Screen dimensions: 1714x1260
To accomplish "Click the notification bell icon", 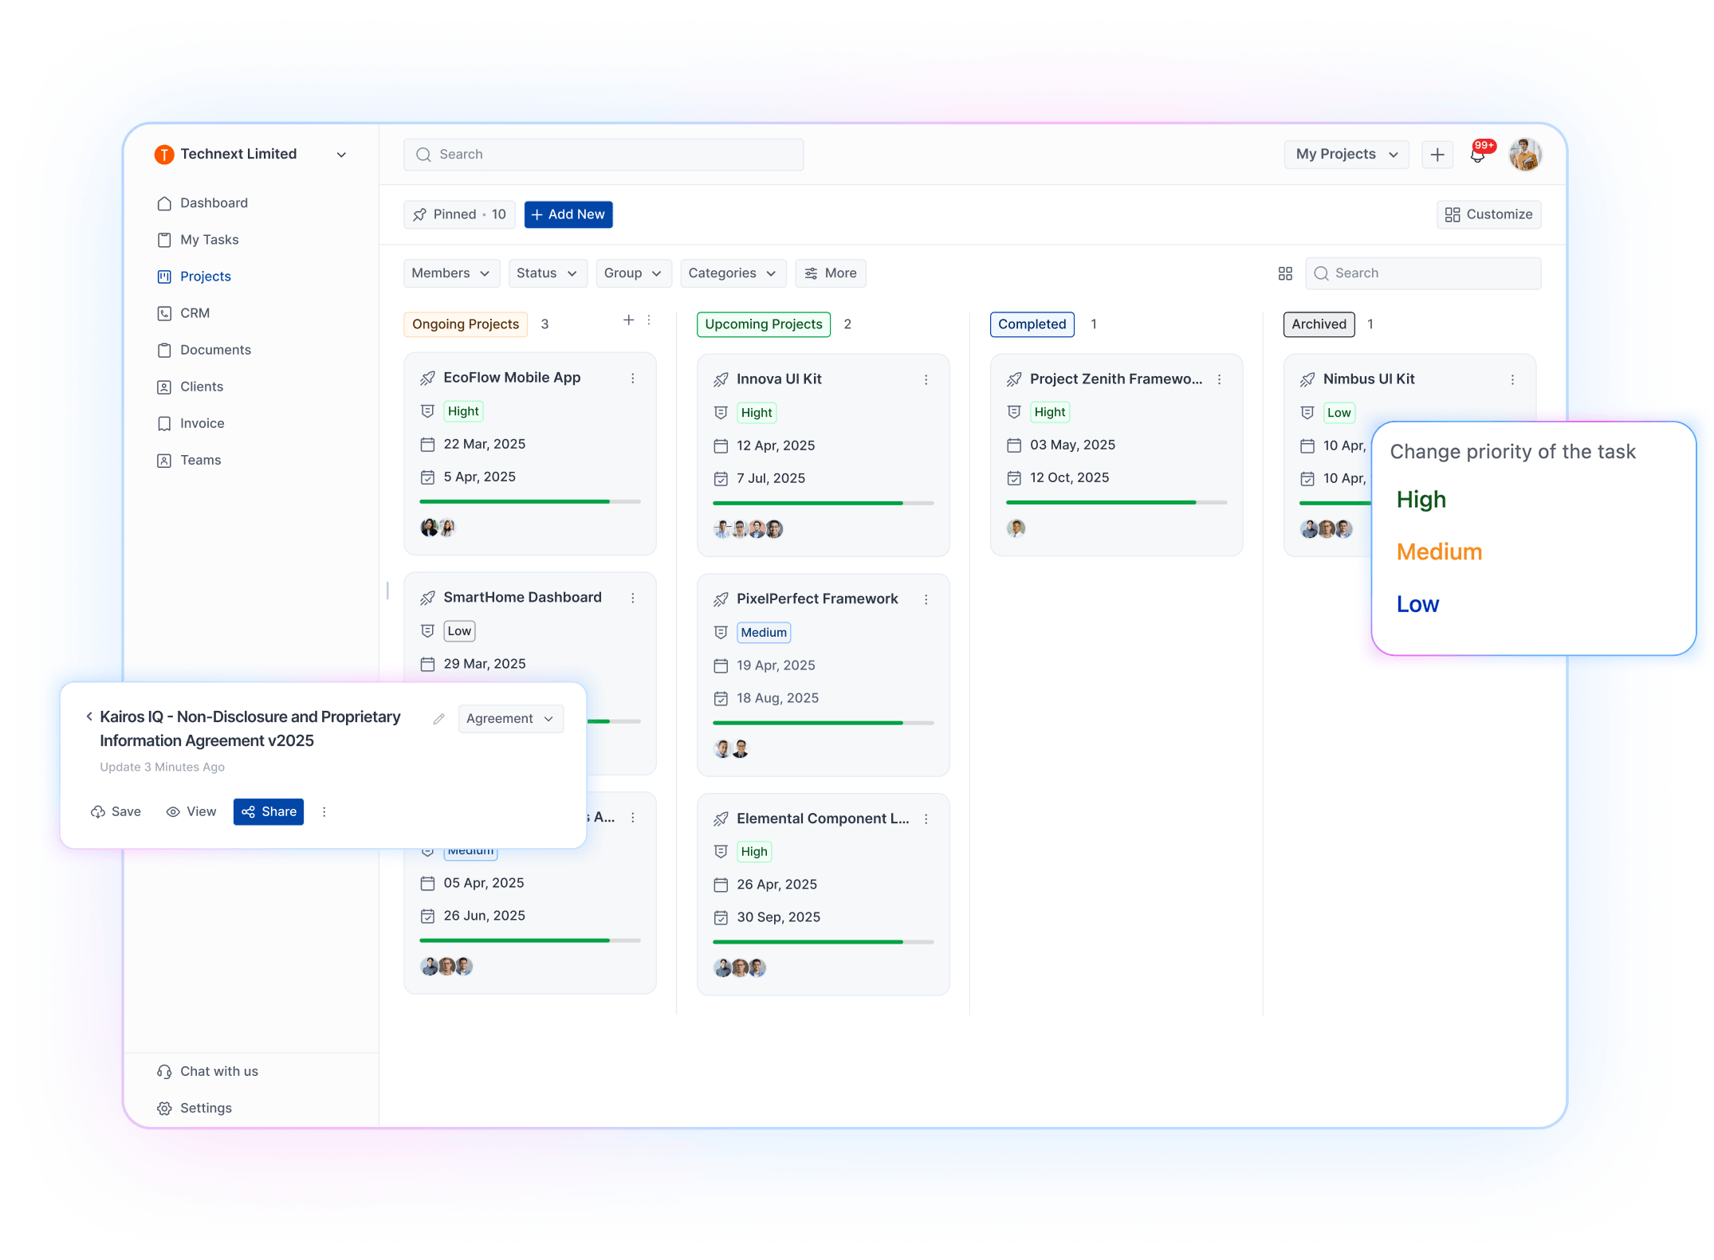I will pos(1477,155).
